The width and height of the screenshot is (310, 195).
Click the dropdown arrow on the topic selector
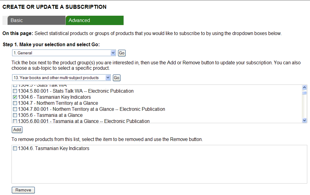pyautogui.click(x=114, y=53)
